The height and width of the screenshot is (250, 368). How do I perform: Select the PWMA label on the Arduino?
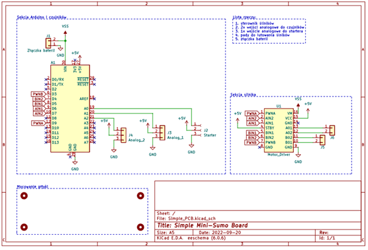(x=37, y=123)
